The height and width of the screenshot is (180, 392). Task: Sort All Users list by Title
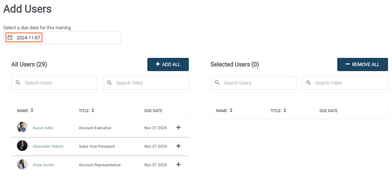[93, 110]
